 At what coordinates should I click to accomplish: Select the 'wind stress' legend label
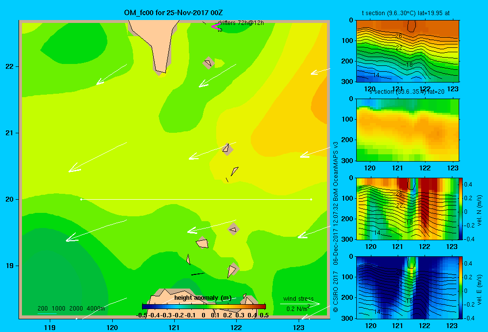(x=298, y=298)
